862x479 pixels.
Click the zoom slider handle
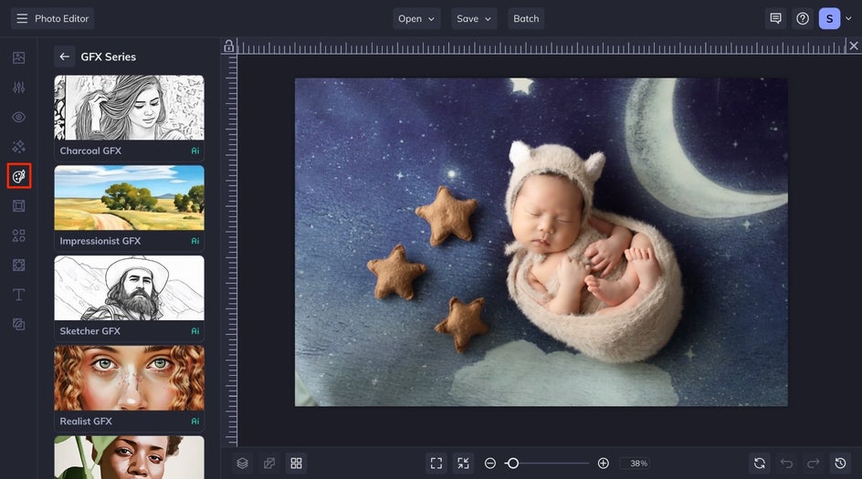[512, 463]
